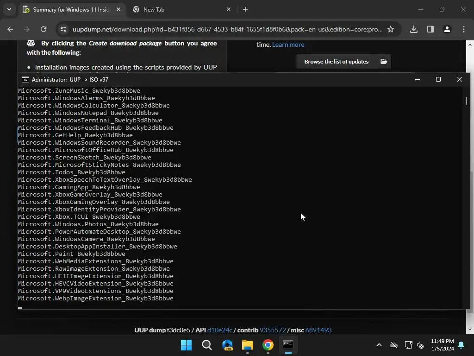The width and height of the screenshot is (474, 356).
Task: Click the Microsoft.HEVCVideoExtension_8wekyb3d8bbwe line
Action: [x=95, y=284]
